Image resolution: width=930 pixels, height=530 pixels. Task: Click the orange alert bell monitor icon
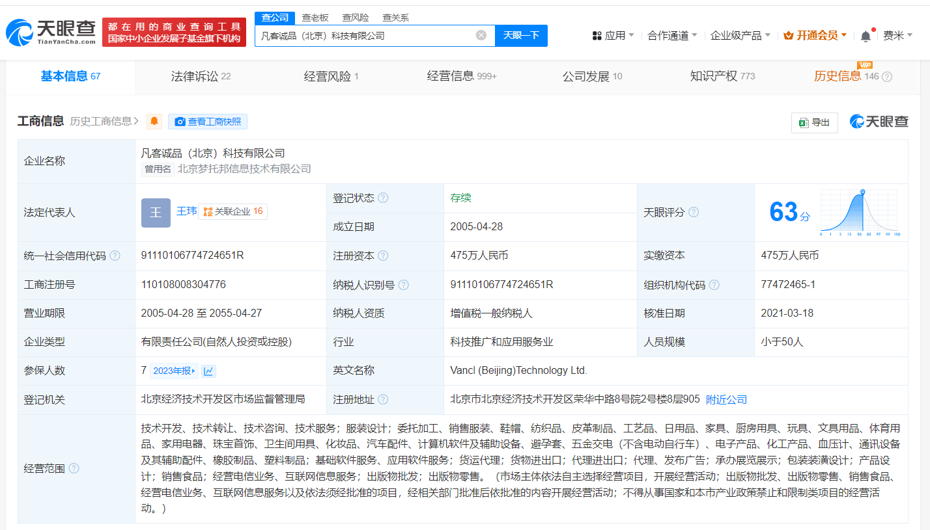pyautogui.click(x=154, y=122)
